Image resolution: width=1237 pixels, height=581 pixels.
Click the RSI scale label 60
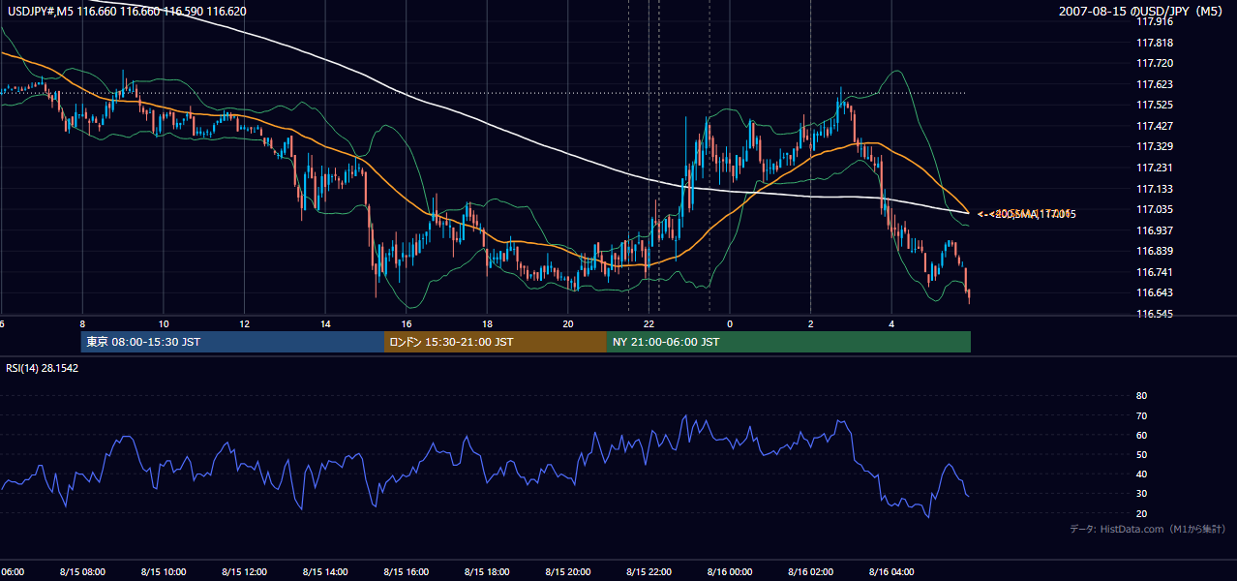[1141, 435]
